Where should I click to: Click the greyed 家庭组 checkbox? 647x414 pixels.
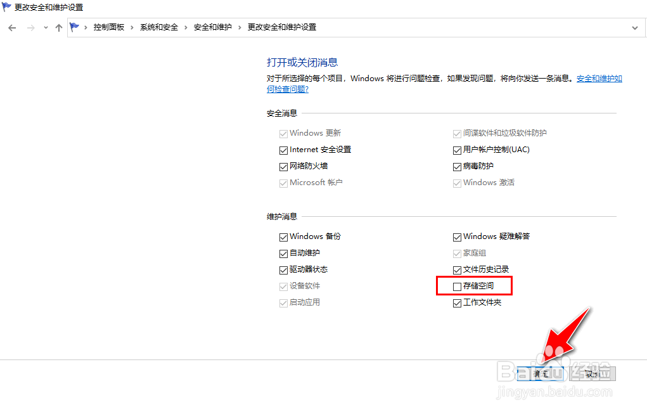(x=457, y=254)
